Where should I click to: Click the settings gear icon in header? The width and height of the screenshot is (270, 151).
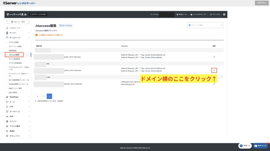(224, 14)
